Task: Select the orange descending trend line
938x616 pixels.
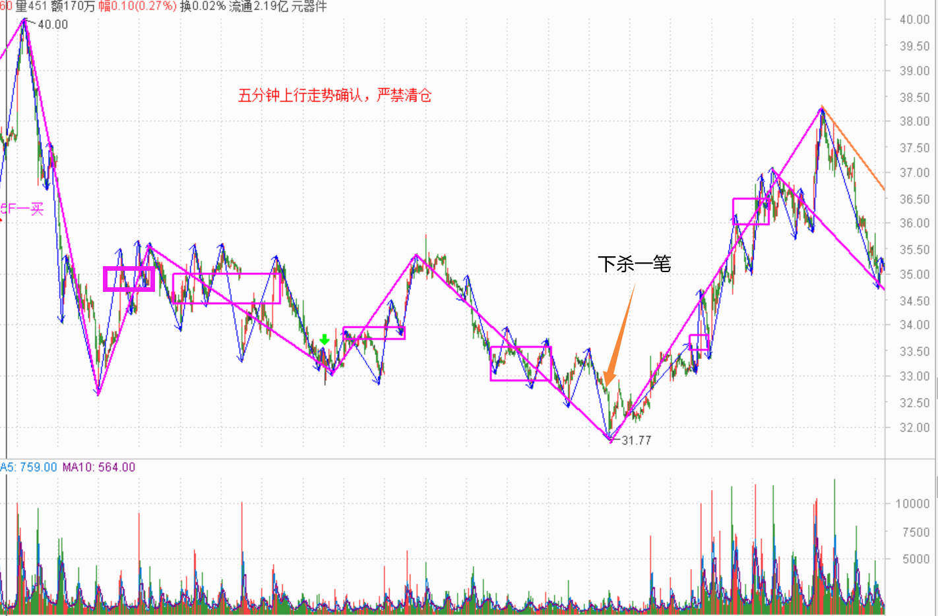Action: tap(854, 148)
